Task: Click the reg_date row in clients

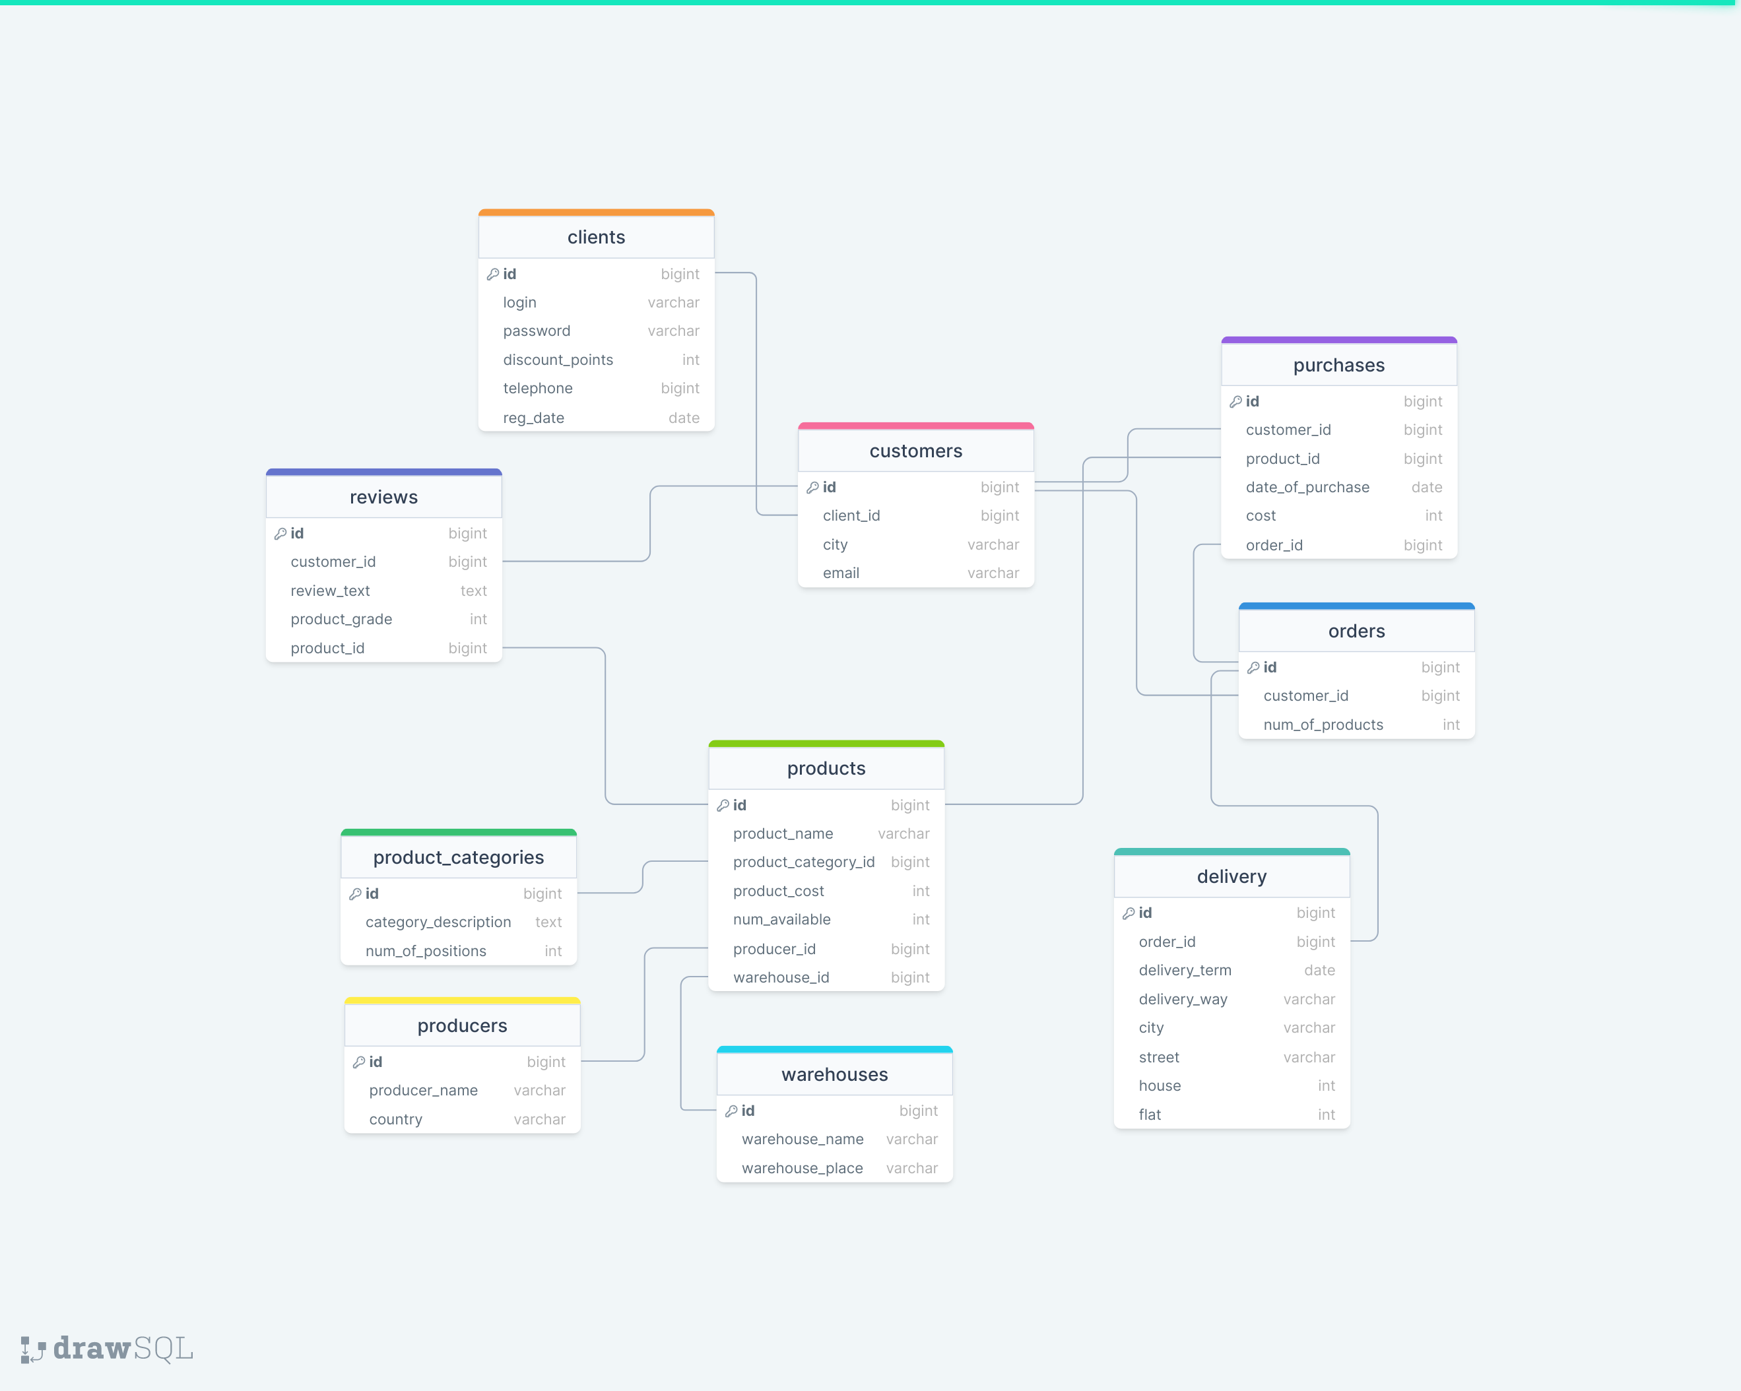Action: tap(596, 418)
